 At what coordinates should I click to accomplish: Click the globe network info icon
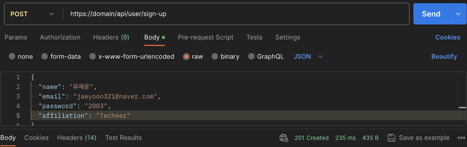click(284, 138)
